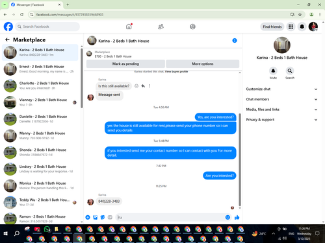The width and height of the screenshot is (325, 243).
Task: Open Teddy Wu's 2 Beds 1 Bath chat
Action: pos(40,202)
